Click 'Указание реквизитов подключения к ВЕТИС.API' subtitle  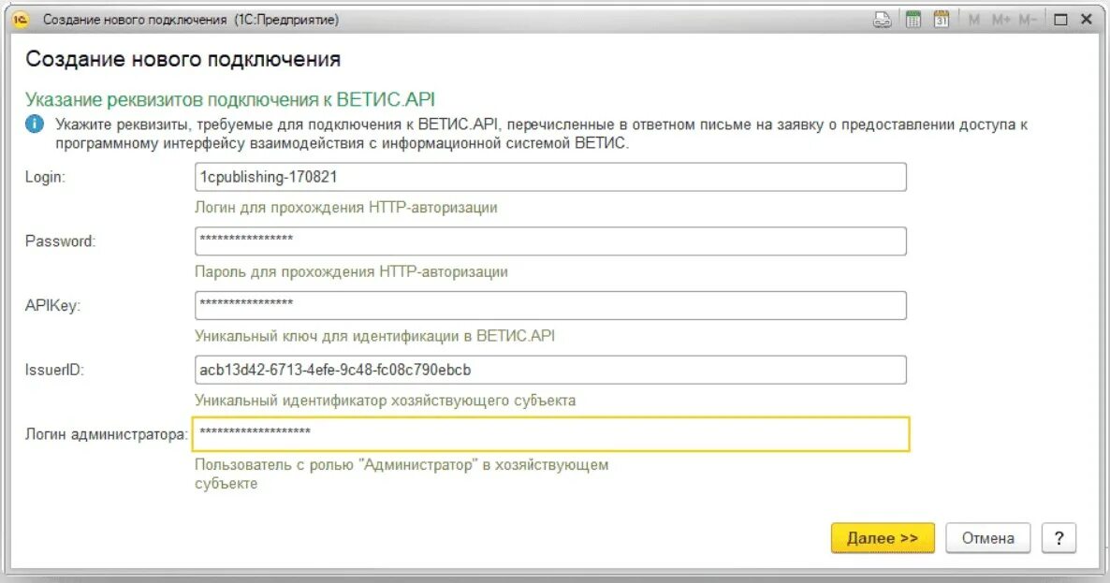230,100
